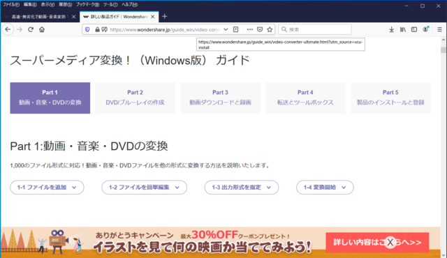Open the 履歴 menu
The width and height of the screenshot is (447, 258).
coord(65,5)
